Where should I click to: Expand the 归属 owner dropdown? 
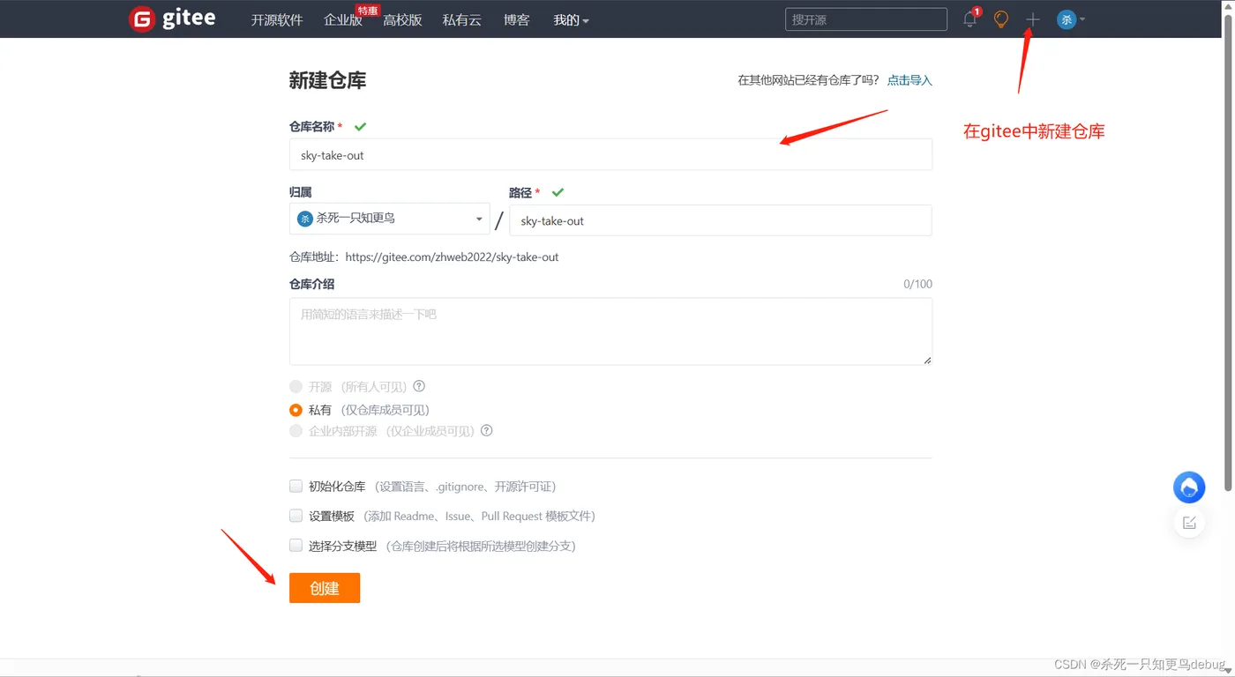(x=389, y=219)
